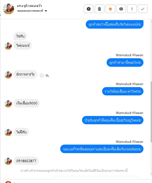Open customer profile picture in header
The height and width of the screenshot is (183, 152).
tap(9, 9)
